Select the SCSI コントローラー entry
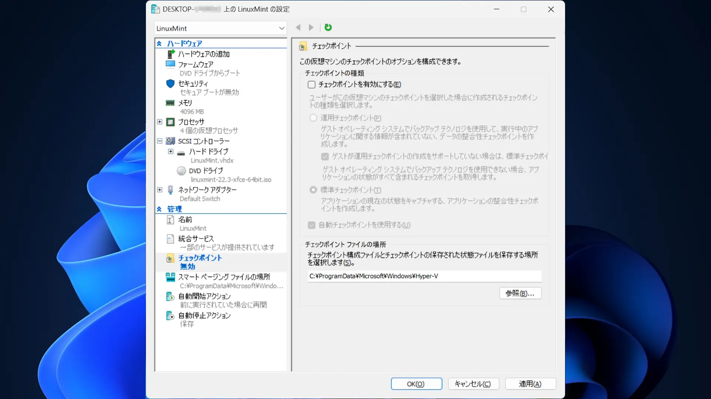 tap(204, 141)
